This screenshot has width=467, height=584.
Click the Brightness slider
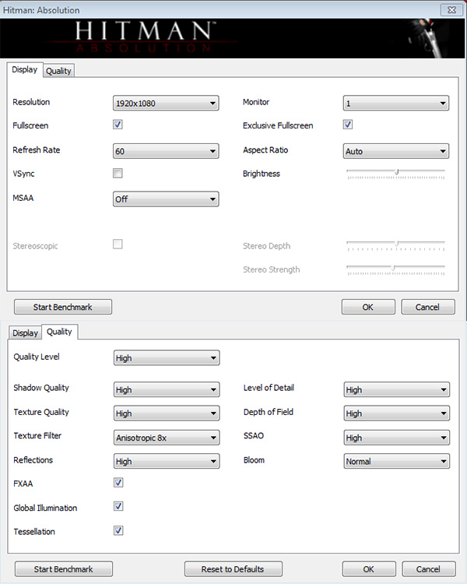tap(396, 173)
